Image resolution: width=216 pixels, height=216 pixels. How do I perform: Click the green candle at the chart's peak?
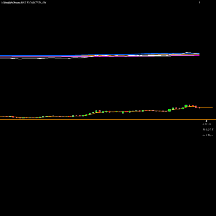(186, 106)
